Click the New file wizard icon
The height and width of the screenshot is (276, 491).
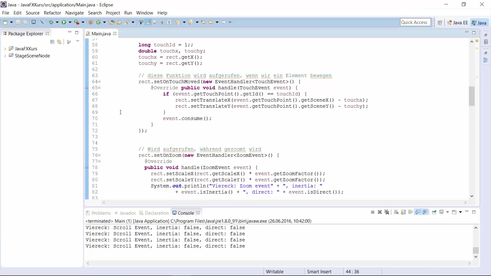(5, 22)
